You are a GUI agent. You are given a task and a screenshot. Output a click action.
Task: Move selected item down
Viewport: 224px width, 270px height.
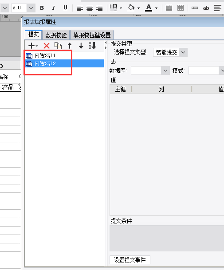tap(81, 46)
